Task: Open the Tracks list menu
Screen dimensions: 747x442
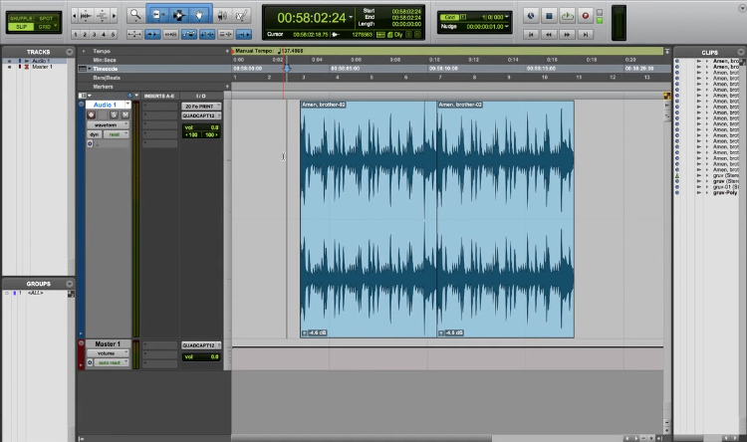Action: (x=70, y=52)
